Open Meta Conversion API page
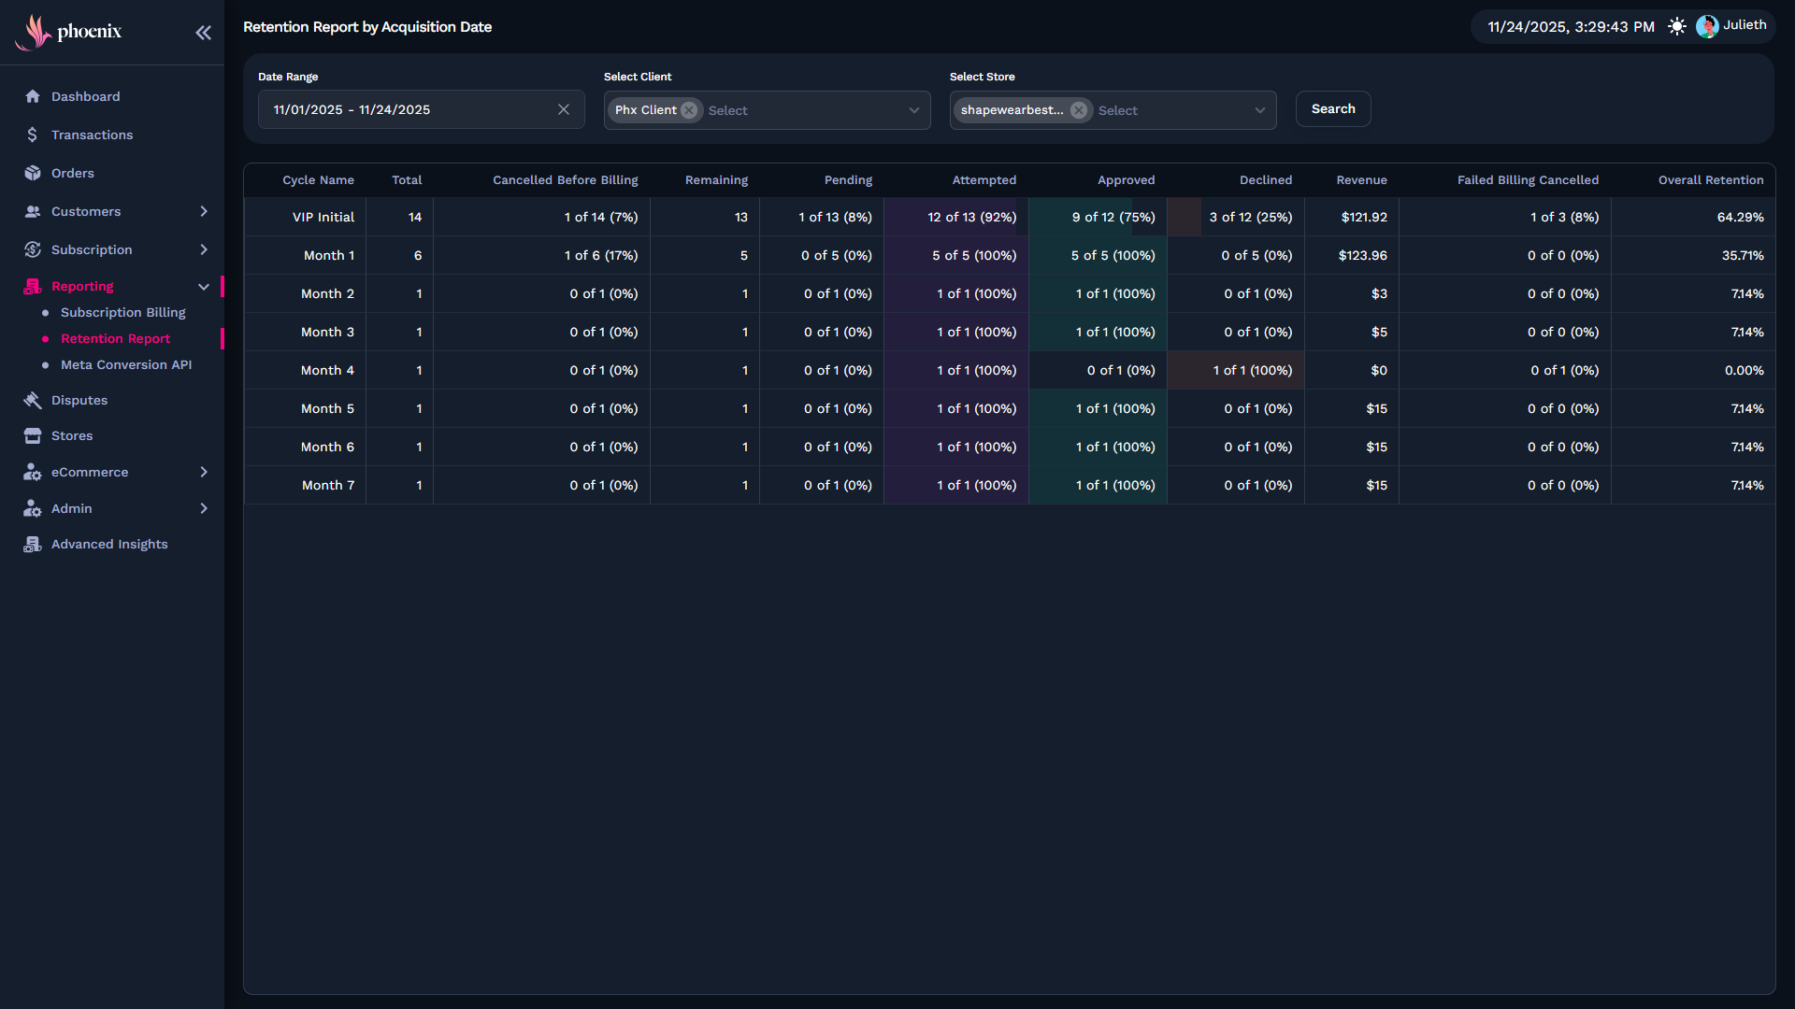Image resolution: width=1795 pixels, height=1009 pixels. coord(125,364)
